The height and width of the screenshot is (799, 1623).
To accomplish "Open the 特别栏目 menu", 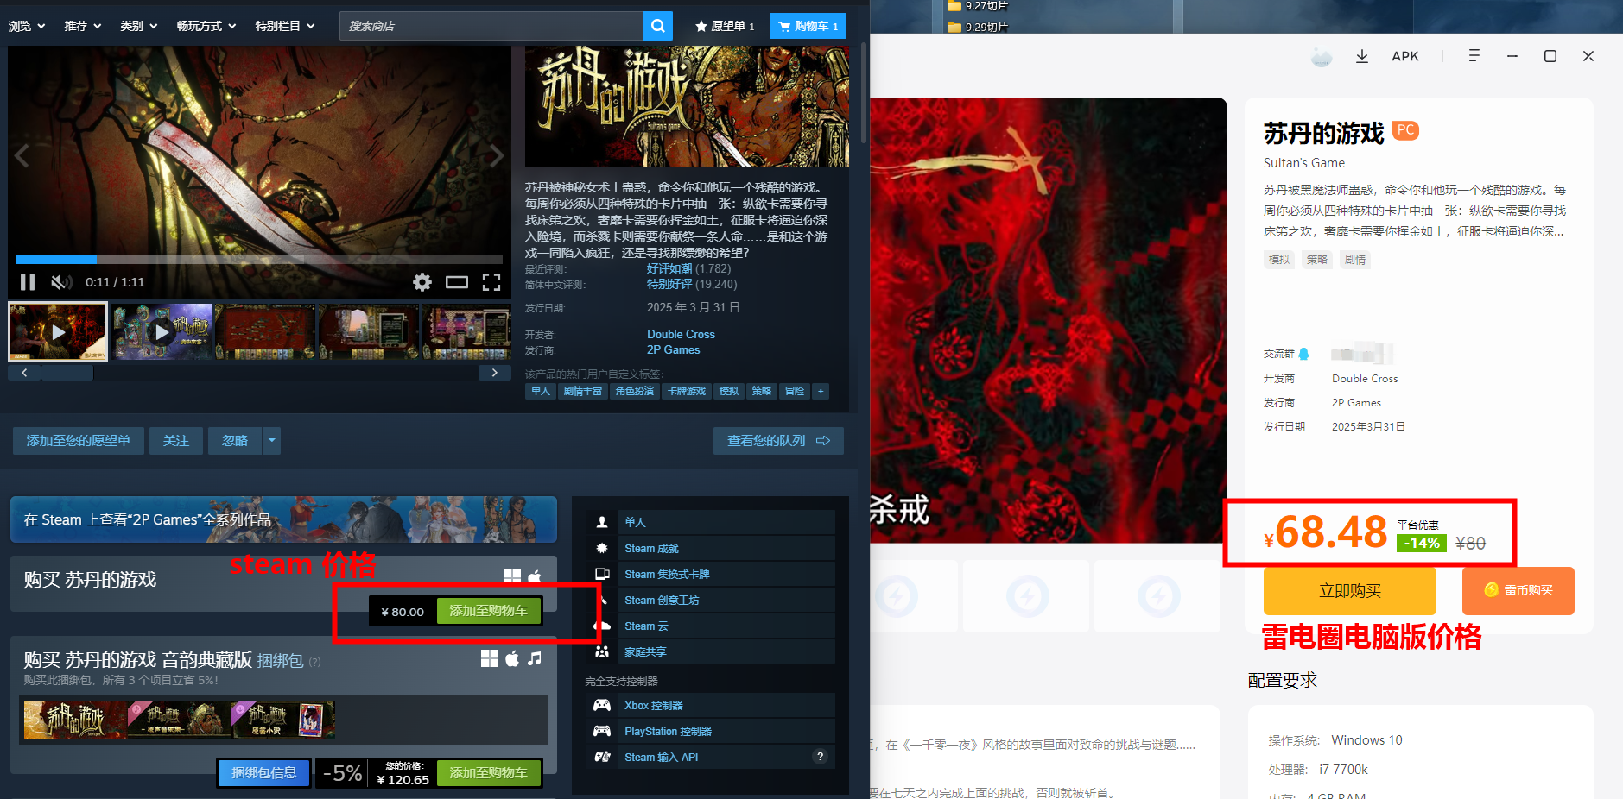I will (285, 26).
